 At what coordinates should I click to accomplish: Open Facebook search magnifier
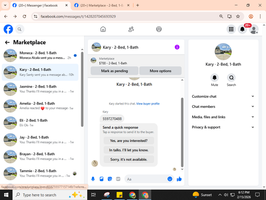(x=20, y=29)
